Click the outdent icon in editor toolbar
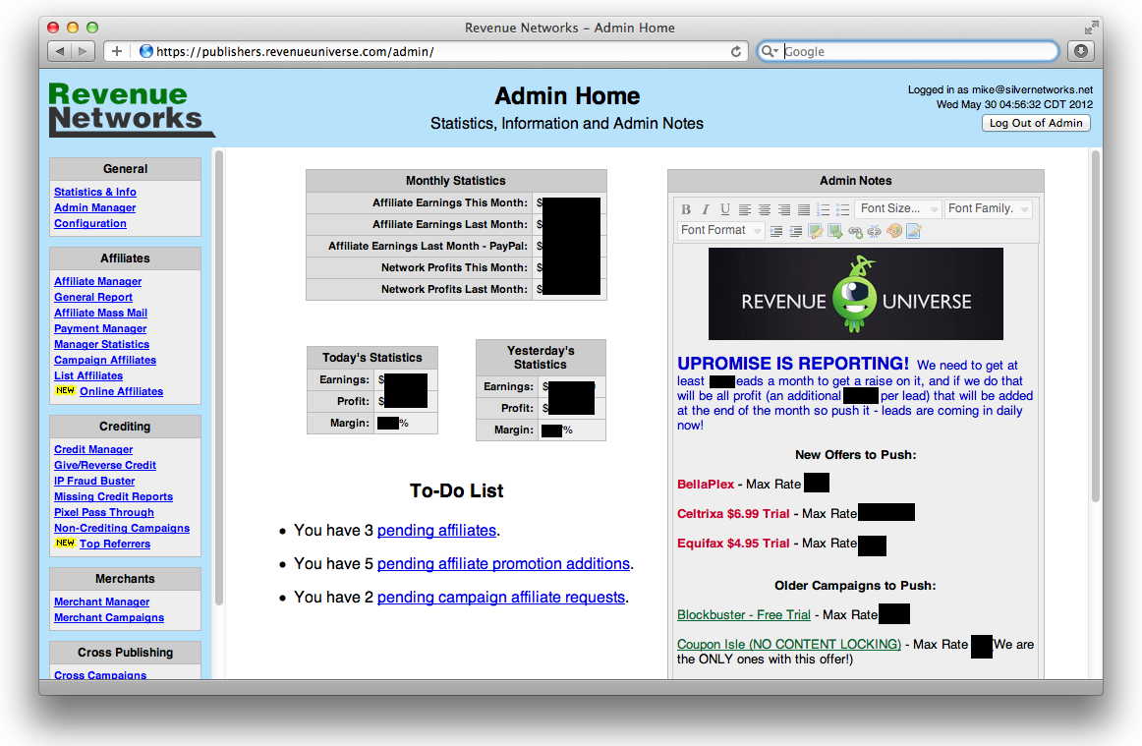The image size is (1142, 746). (x=796, y=231)
